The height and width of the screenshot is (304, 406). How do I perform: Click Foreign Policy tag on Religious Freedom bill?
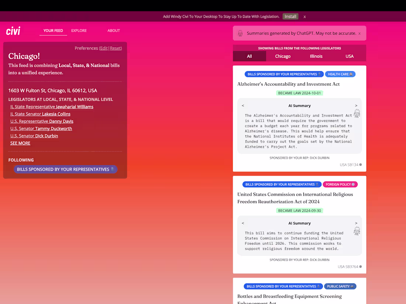[x=340, y=184]
